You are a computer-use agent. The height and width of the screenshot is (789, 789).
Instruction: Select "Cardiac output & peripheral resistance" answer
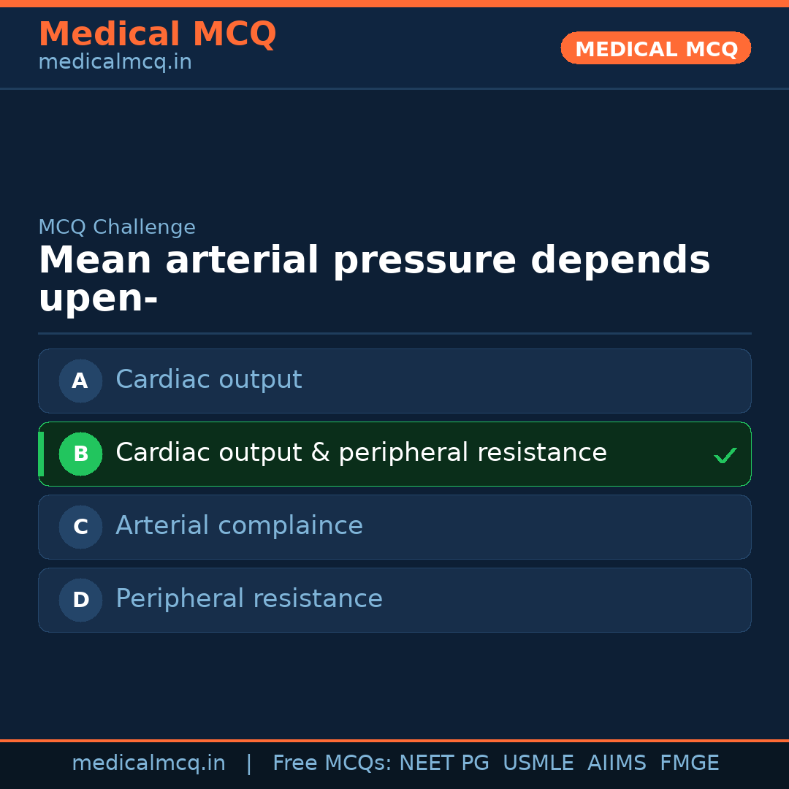pos(361,453)
